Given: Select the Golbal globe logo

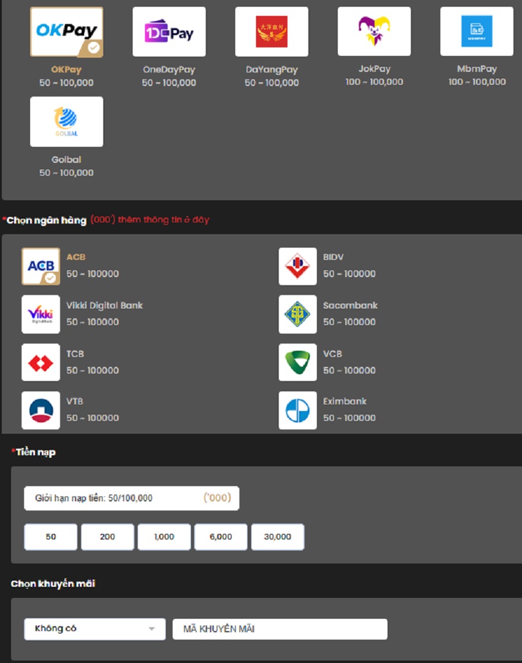Looking at the screenshot, I should (x=66, y=122).
